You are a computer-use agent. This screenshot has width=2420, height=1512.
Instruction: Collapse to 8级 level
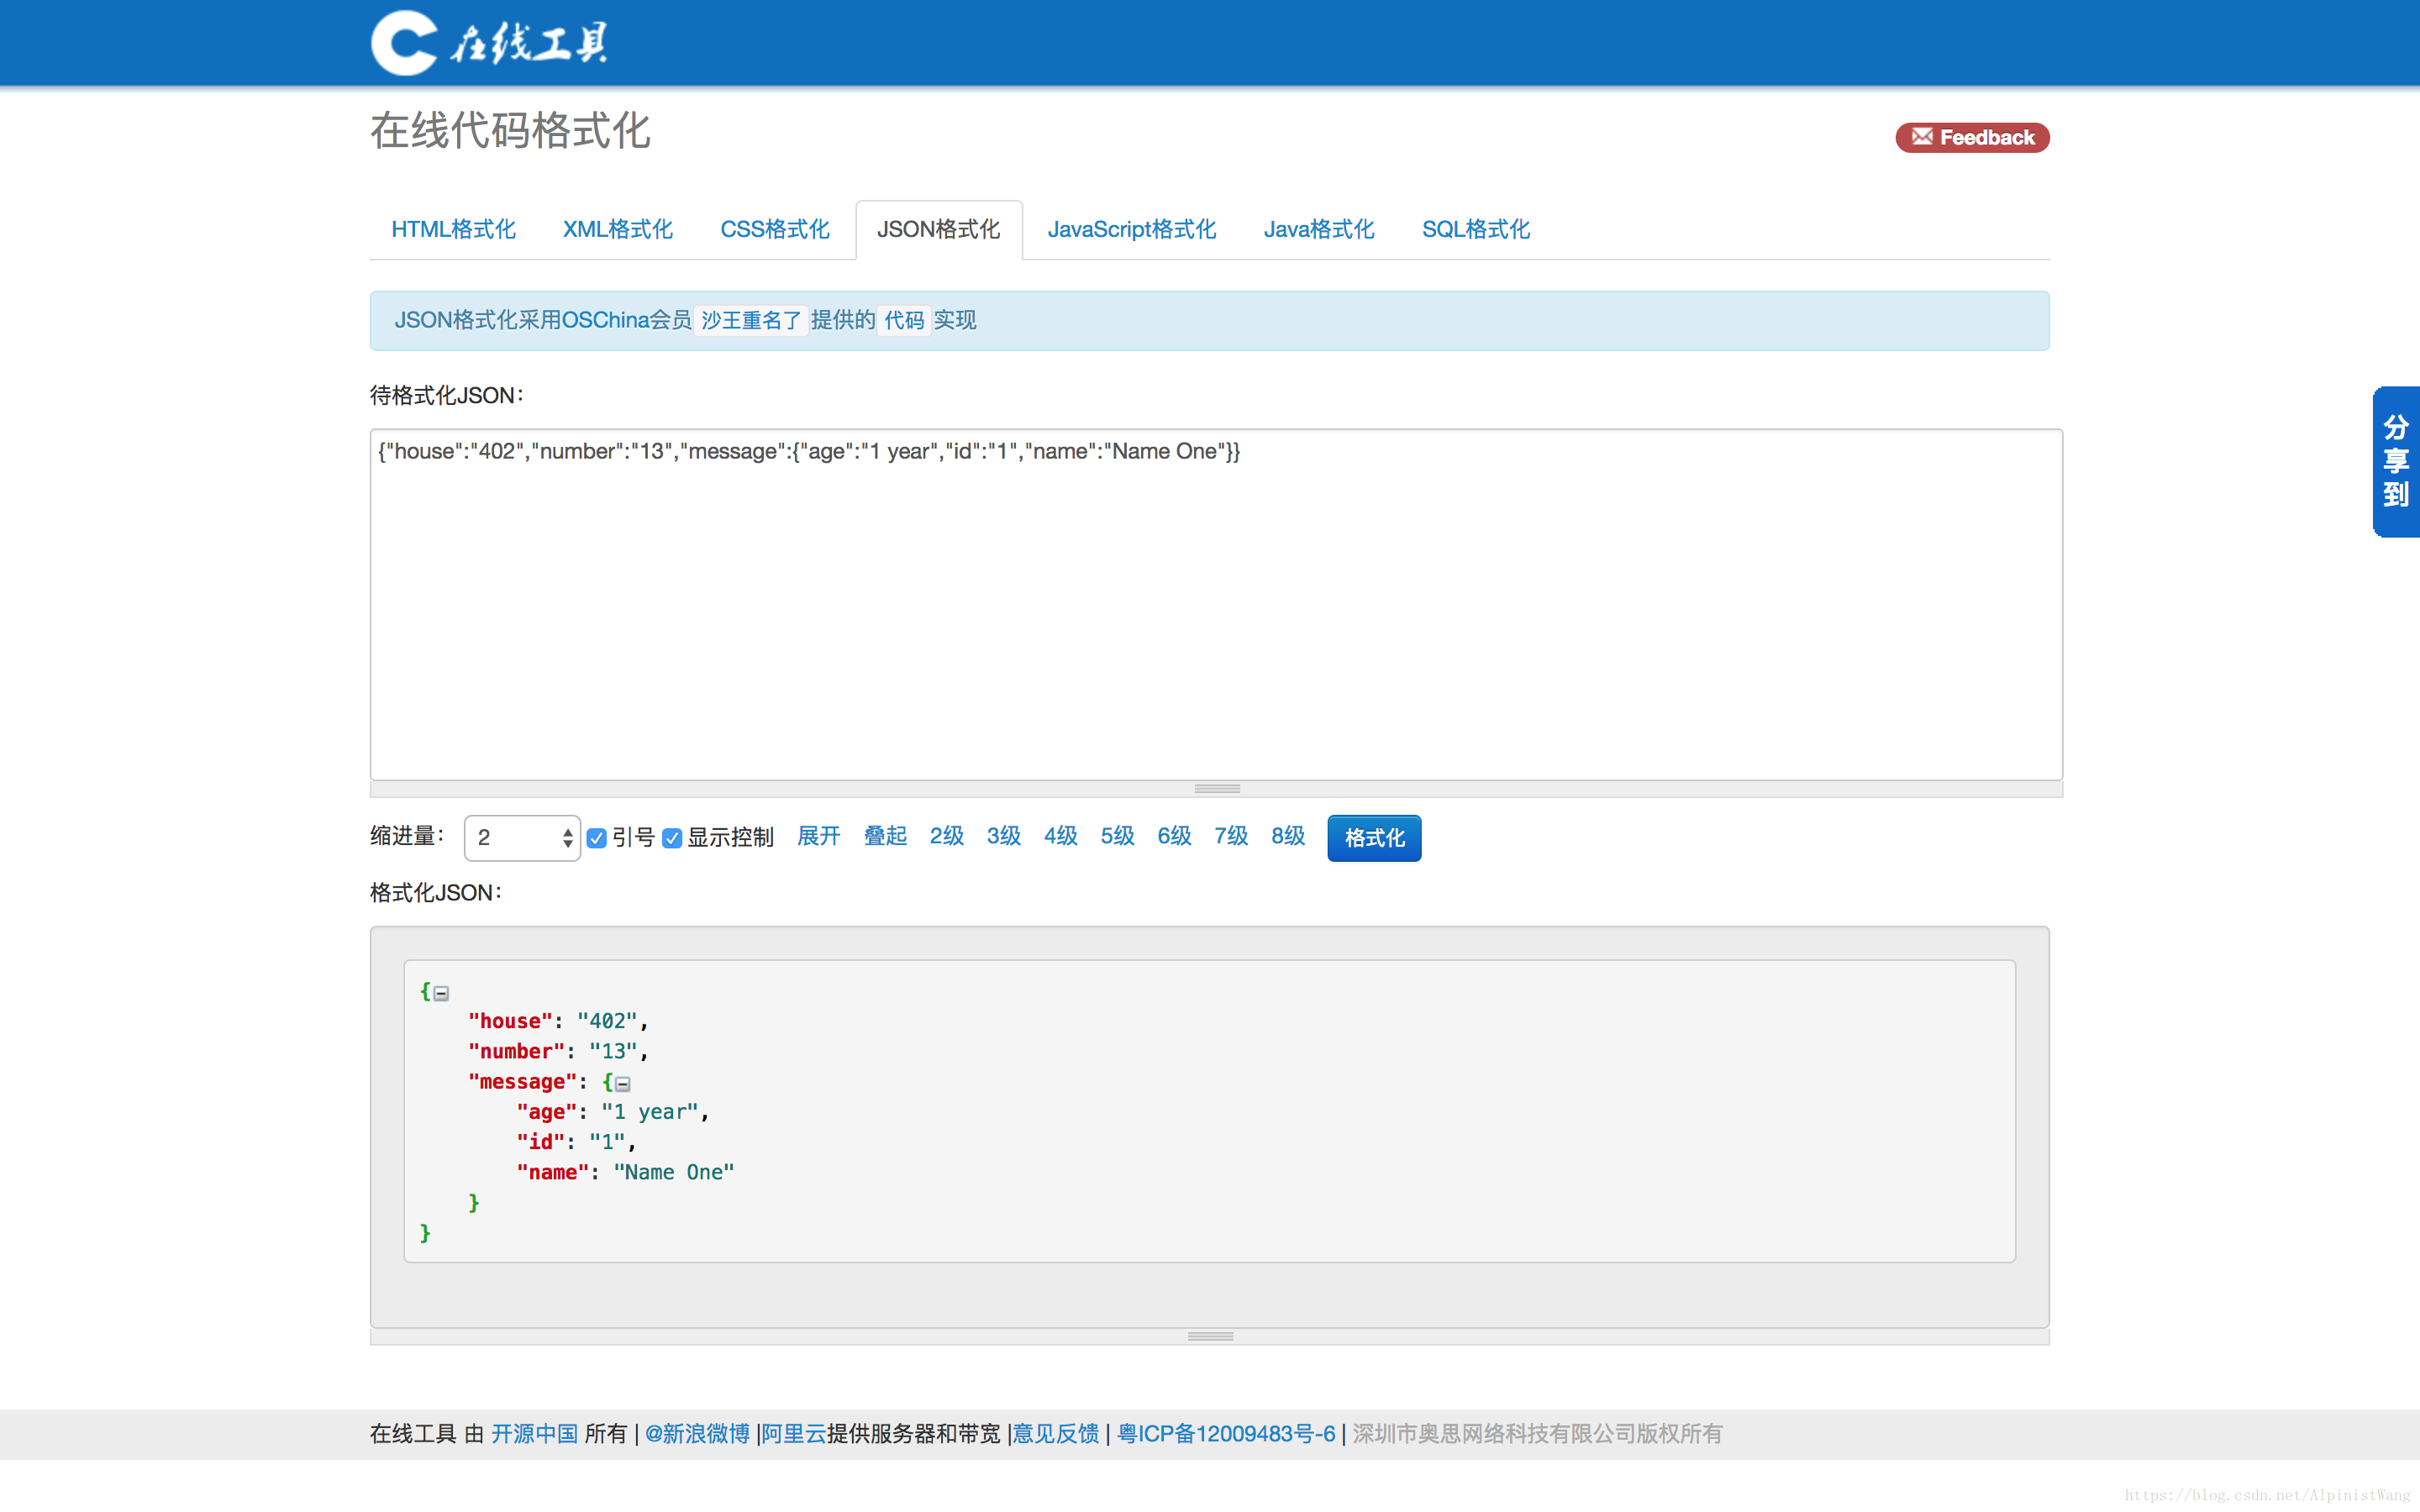click(x=1288, y=836)
